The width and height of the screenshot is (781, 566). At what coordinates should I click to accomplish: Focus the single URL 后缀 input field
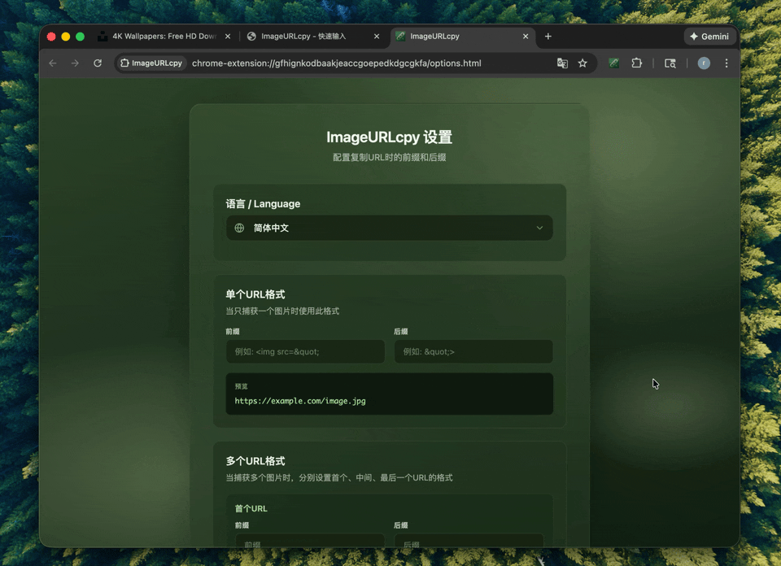pos(473,351)
